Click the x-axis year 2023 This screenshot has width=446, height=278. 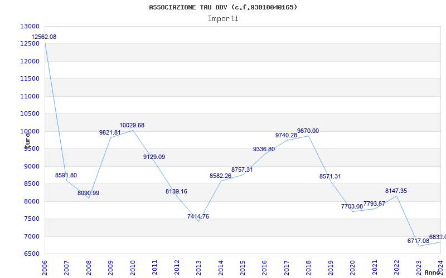click(419, 267)
